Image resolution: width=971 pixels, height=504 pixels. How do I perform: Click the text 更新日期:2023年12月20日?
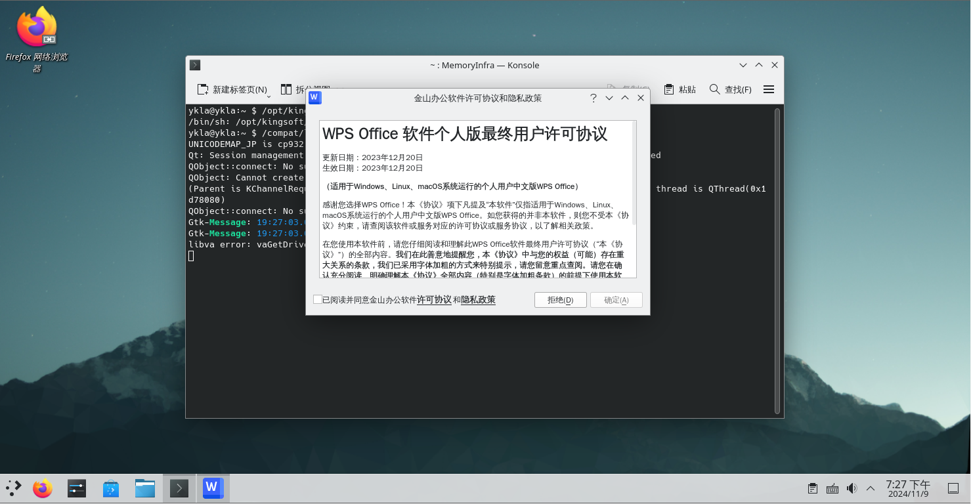(x=373, y=157)
